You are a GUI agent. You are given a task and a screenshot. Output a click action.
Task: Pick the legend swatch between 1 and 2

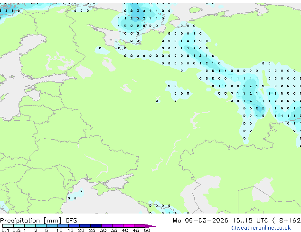pos(30,226)
